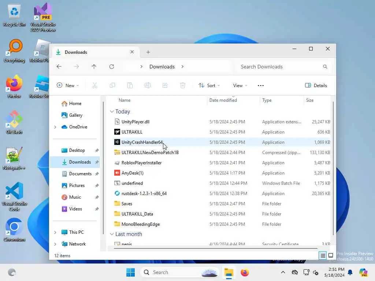Click the Forward navigation arrow
Image resolution: width=375 pixels, height=281 pixels.
[x=76, y=67]
